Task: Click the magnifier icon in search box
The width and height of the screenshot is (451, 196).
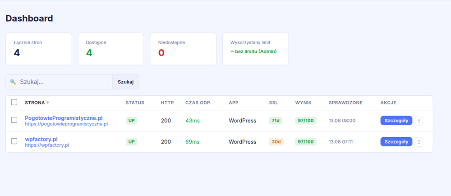Action: [13, 82]
